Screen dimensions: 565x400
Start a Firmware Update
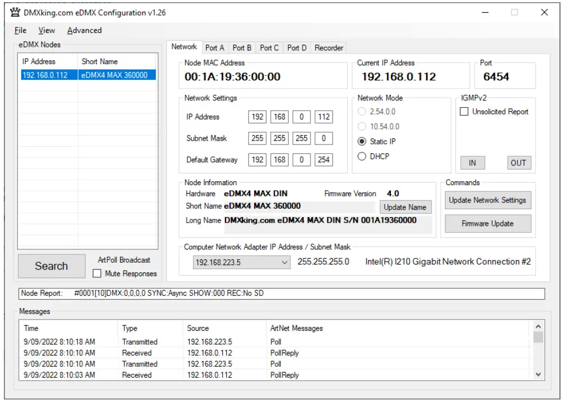pos(487,223)
